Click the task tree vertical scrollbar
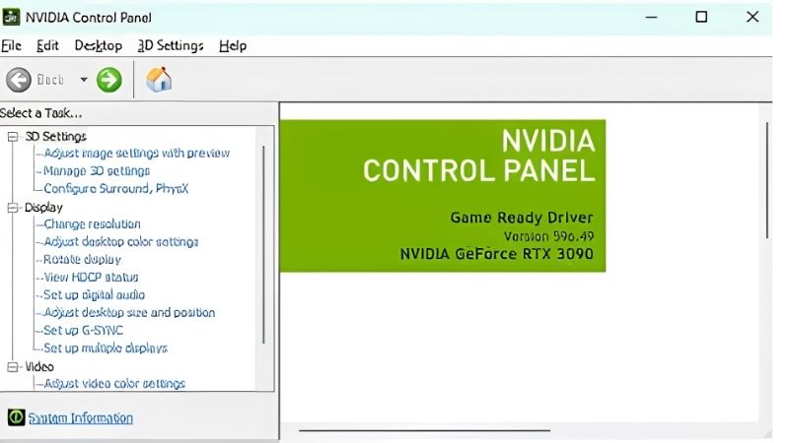Screen dimensions: 789x443 263,245
